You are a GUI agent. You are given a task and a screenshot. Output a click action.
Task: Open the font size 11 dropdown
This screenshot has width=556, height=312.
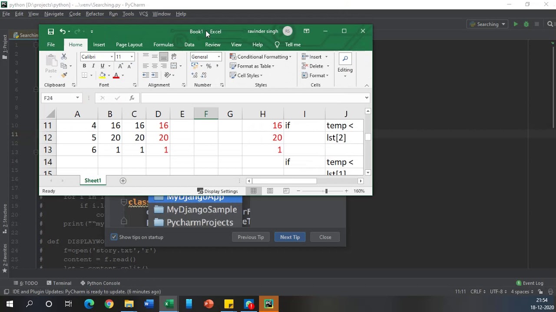(x=132, y=57)
